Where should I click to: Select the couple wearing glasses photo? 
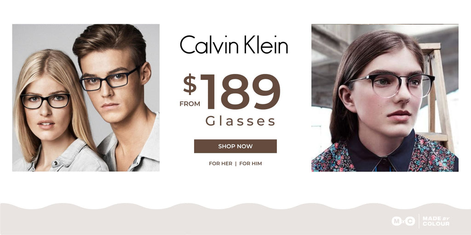[86, 98]
